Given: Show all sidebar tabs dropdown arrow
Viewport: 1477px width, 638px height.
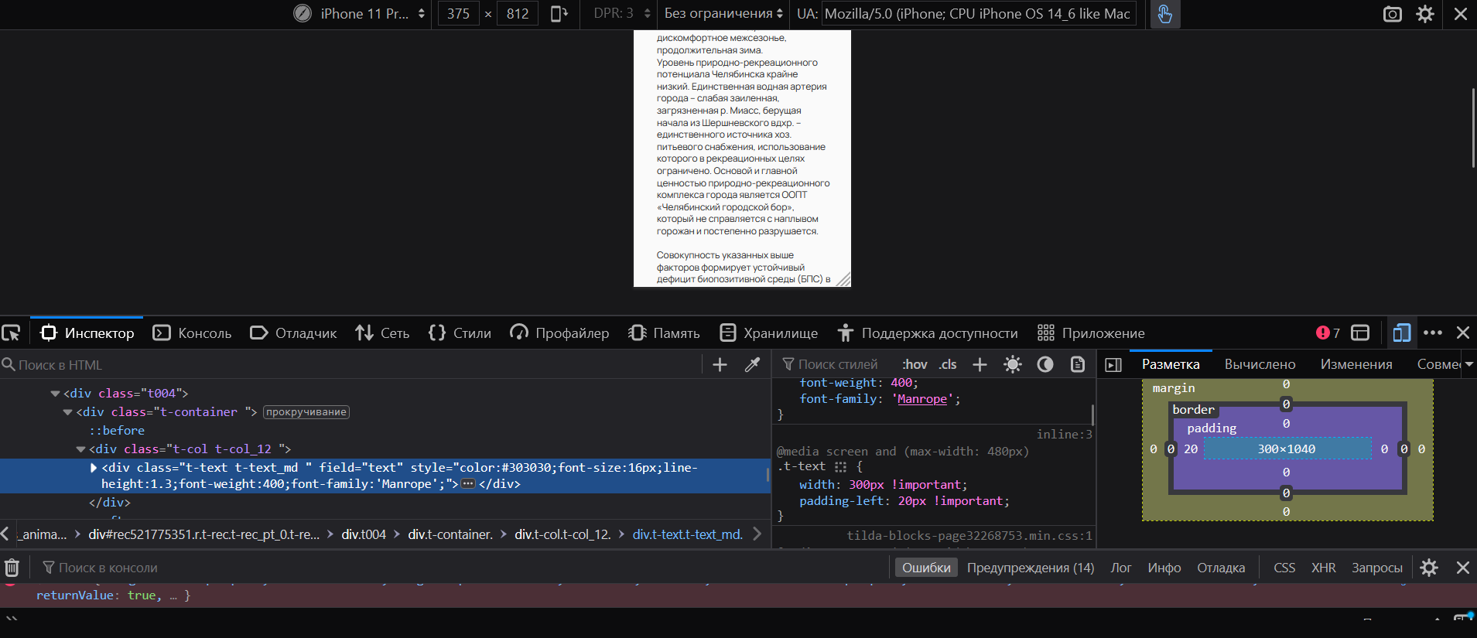Looking at the screenshot, I should tap(1468, 364).
